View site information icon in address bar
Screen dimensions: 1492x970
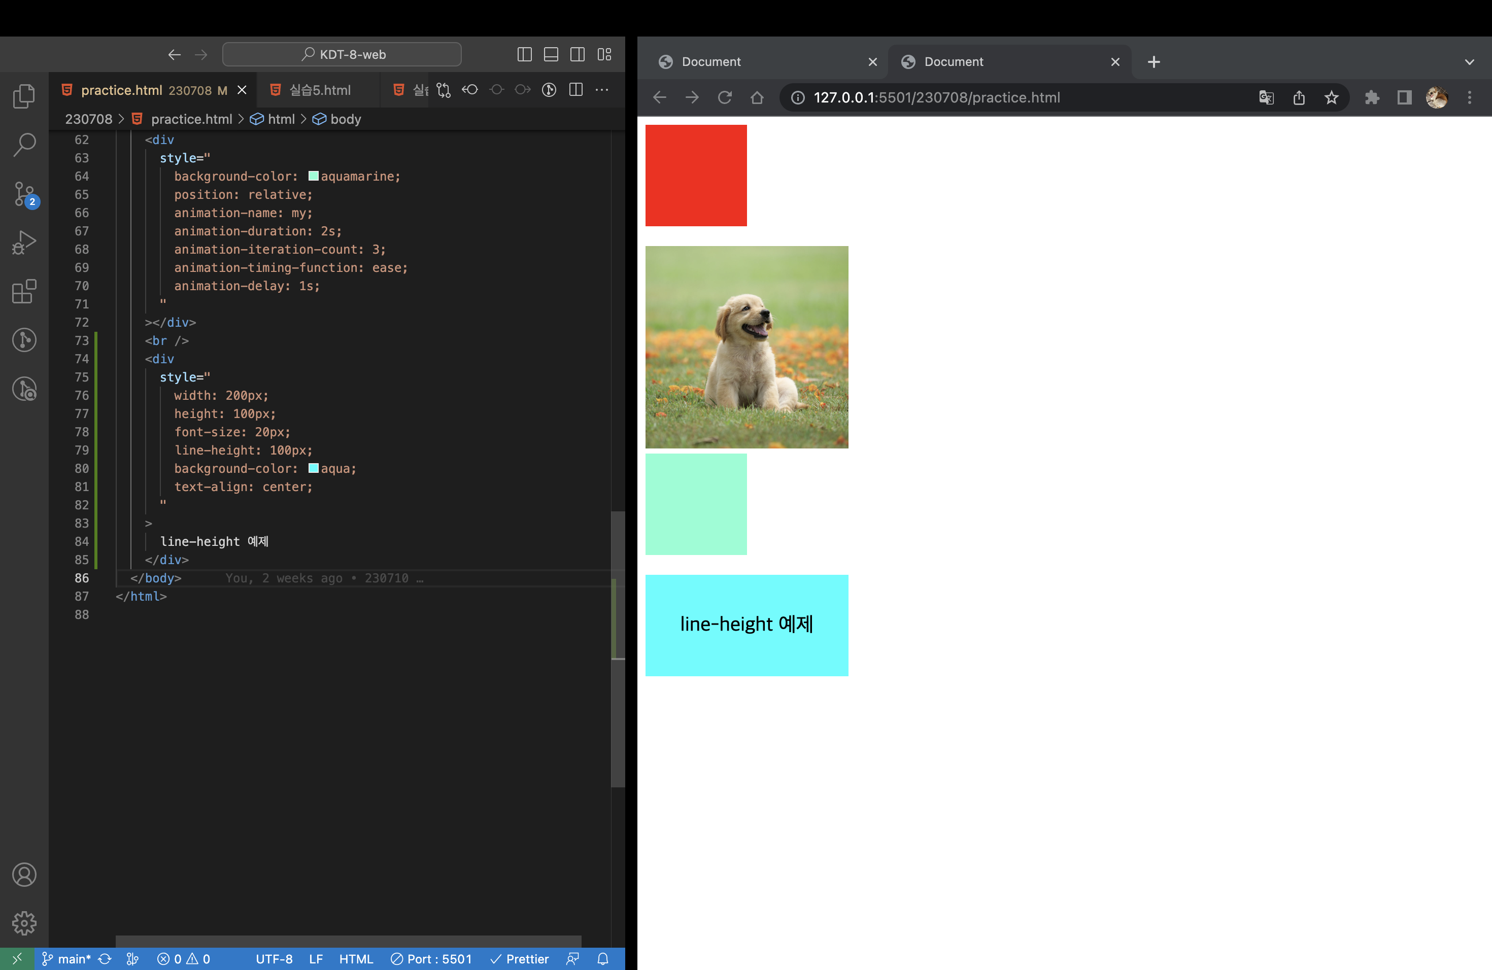pyautogui.click(x=797, y=97)
